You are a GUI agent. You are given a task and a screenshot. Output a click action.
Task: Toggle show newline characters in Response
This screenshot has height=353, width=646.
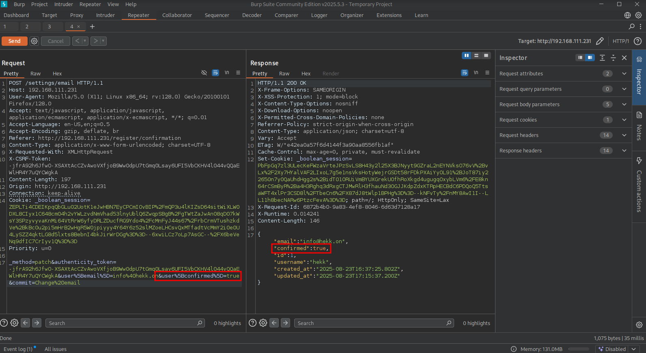pyautogui.click(x=476, y=73)
